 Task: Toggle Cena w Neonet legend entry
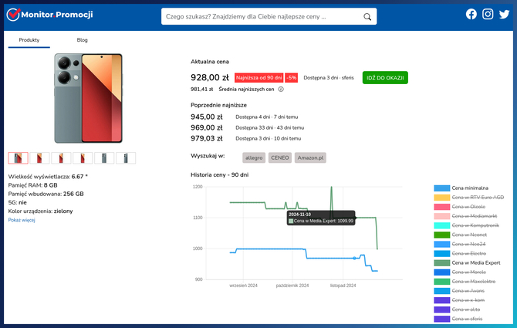(461, 235)
